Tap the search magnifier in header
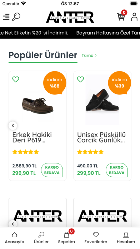 click(16, 17)
